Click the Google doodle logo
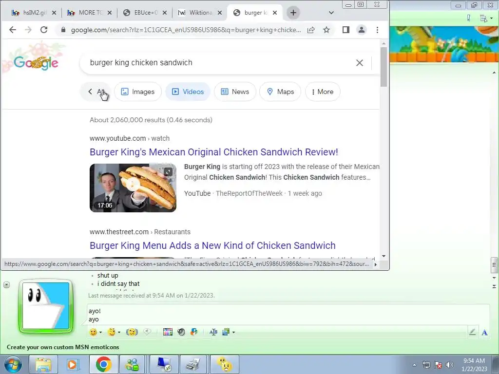 click(36, 62)
